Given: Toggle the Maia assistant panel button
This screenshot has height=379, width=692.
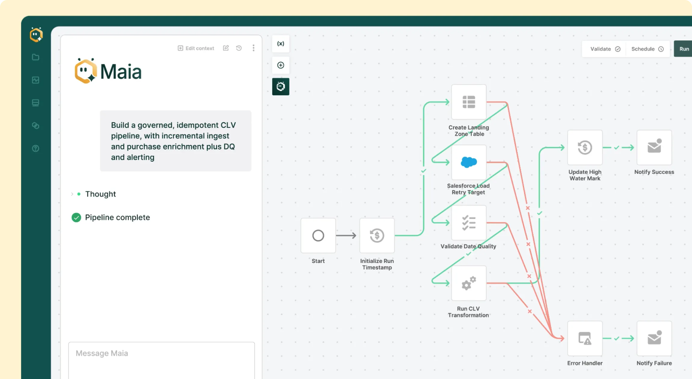Looking at the screenshot, I should click(x=280, y=87).
